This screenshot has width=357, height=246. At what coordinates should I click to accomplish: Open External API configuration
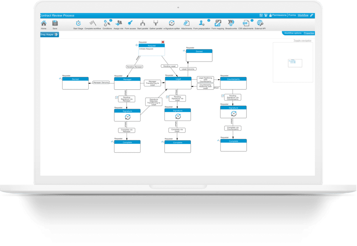[x=259, y=24]
